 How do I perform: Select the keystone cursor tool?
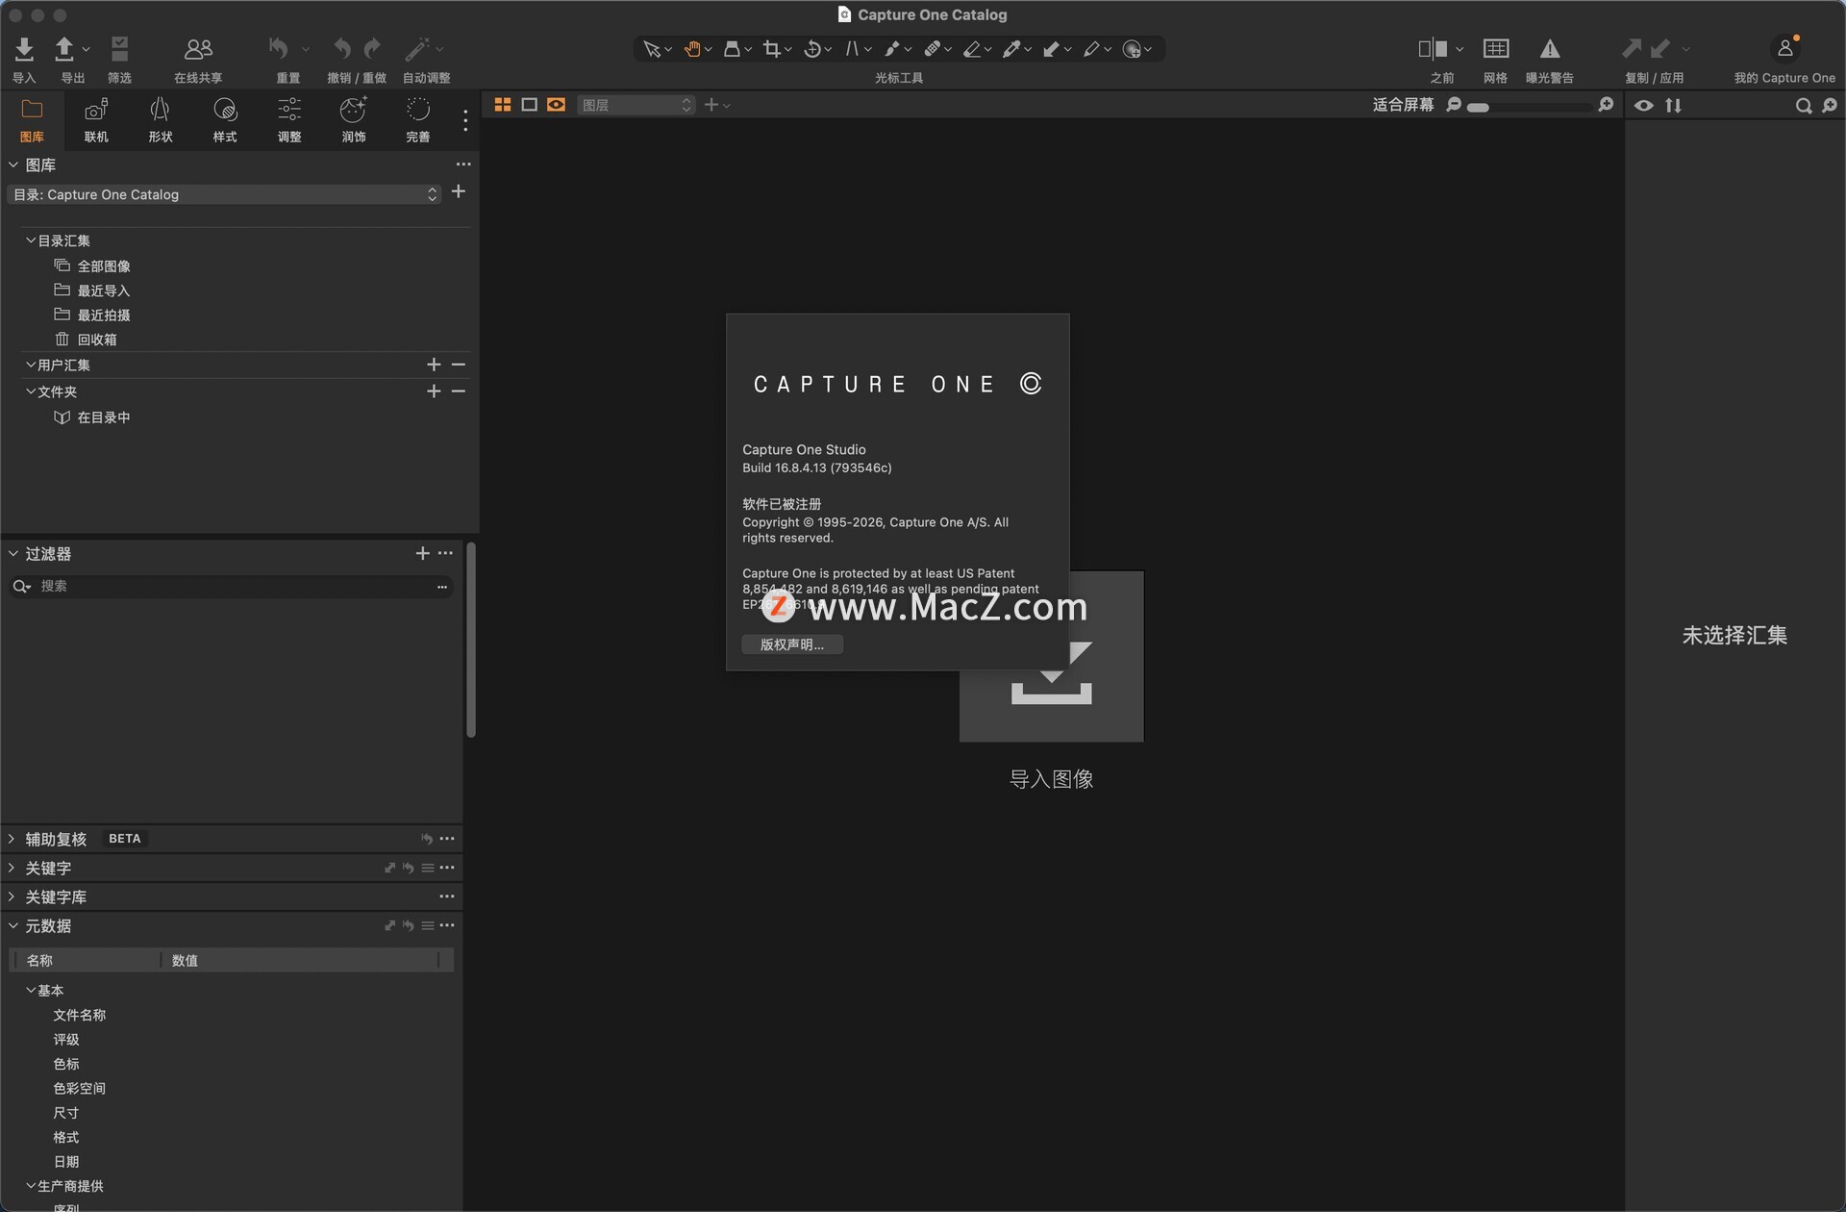coord(852,49)
